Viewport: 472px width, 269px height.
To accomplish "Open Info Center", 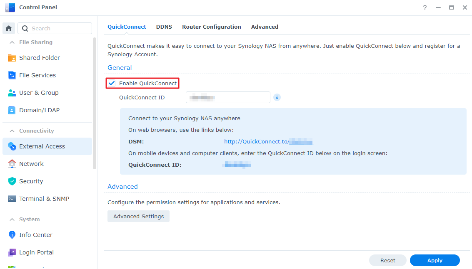I will [35, 234].
